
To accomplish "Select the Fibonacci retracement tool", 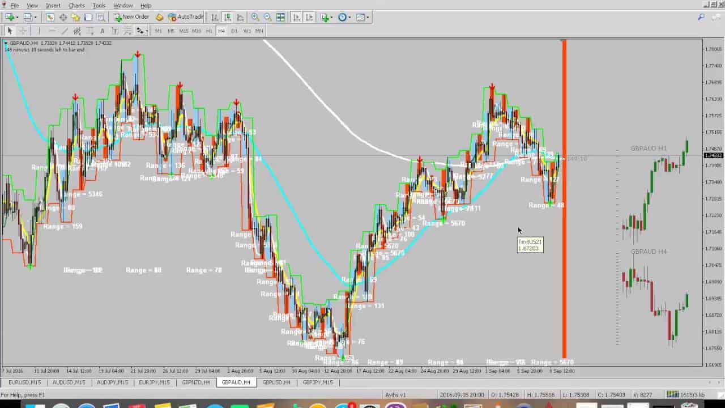I will [x=89, y=31].
